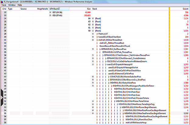190x125 pixels.
Task: Expand the COMCTL32.DLL!MasterSubclassProc node
Action: pos(93,77)
